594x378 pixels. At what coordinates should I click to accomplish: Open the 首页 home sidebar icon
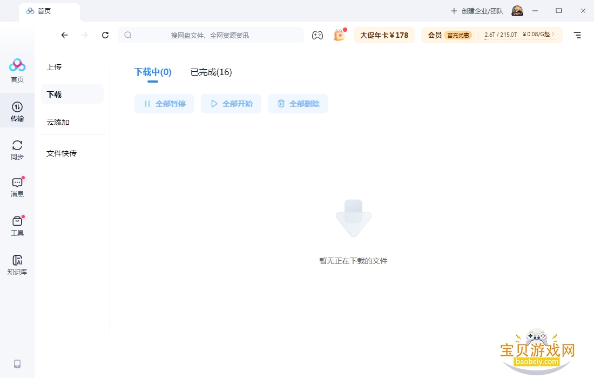click(x=17, y=70)
